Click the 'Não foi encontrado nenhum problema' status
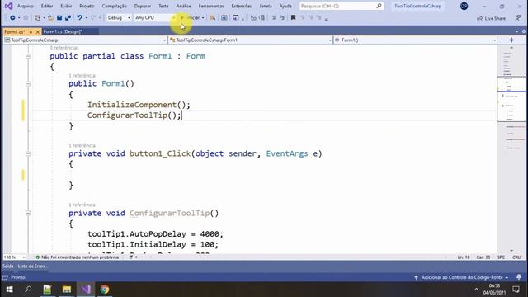This screenshot has height=297, width=528. click(x=77, y=257)
